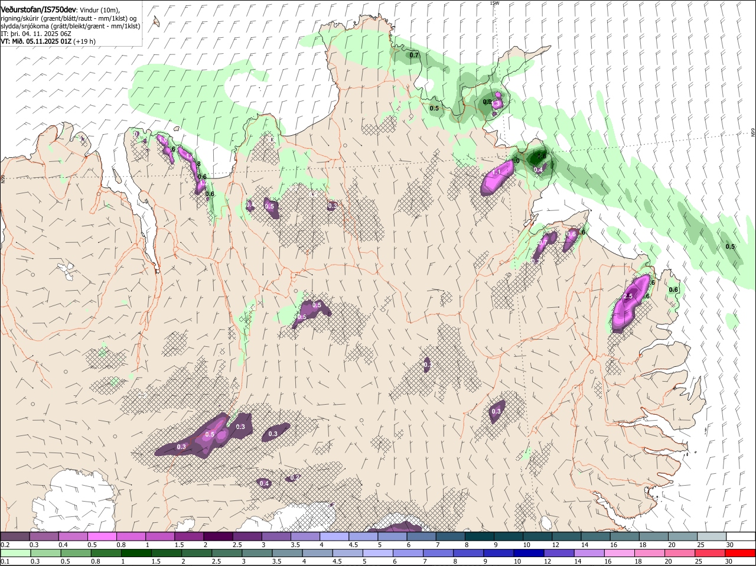Pick lower-scale pale green swatch between 0.1 and 0.3
This screenshot has width=756, height=566.
[15, 553]
